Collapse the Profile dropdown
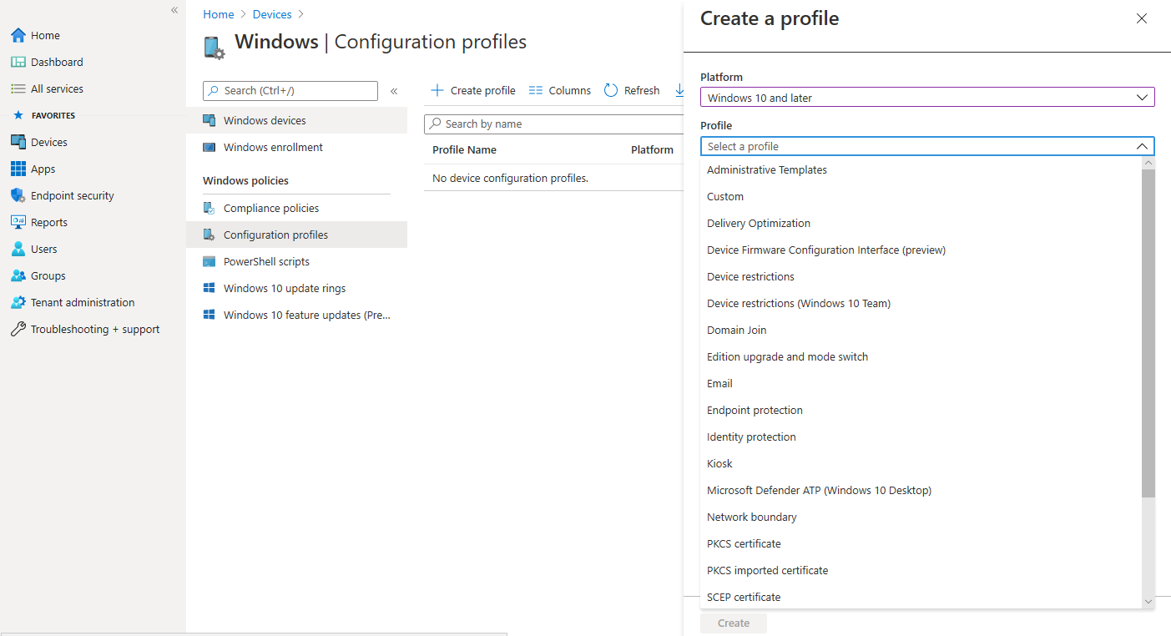Image resolution: width=1171 pixels, height=636 pixels. (x=1142, y=145)
